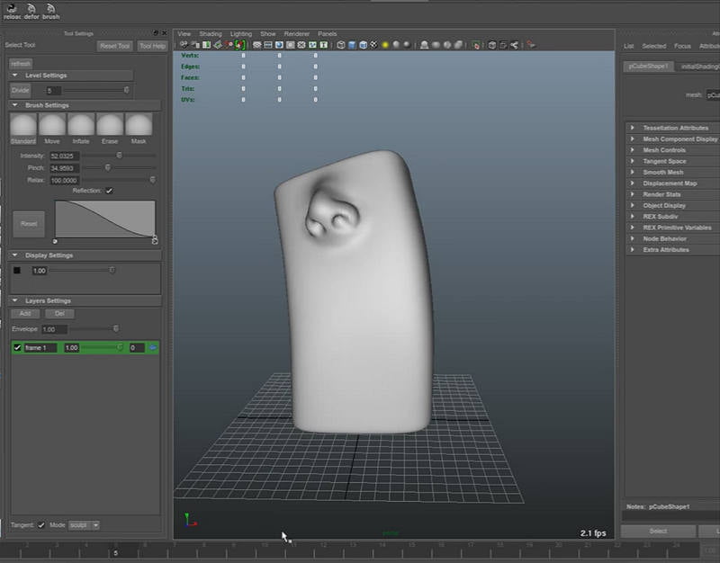Select the Standard brush
This screenshot has height=563, width=720.
pos(23,124)
